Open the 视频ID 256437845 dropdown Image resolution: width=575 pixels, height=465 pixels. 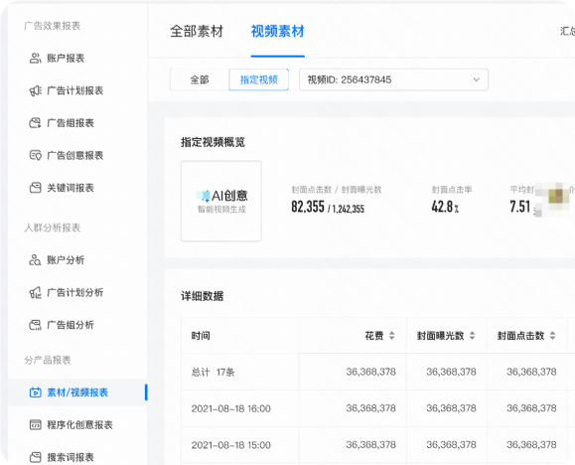pyautogui.click(x=393, y=79)
